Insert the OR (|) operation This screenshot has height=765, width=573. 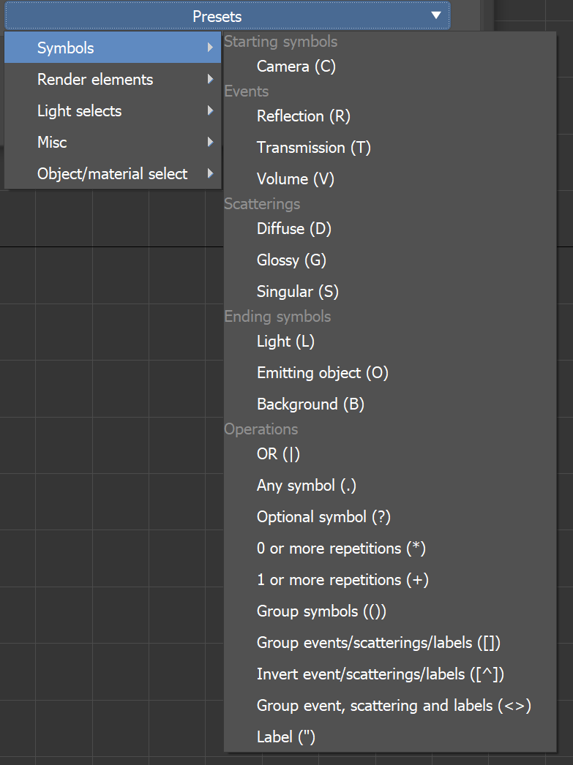click(278, 454)
